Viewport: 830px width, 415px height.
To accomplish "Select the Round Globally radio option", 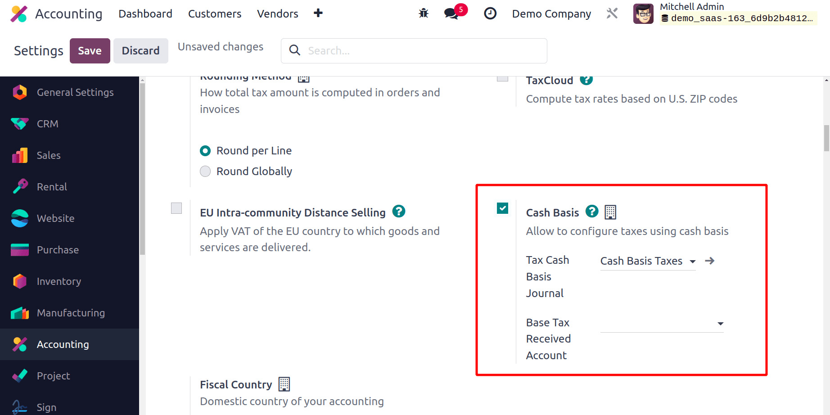I will tap(205, 171).
